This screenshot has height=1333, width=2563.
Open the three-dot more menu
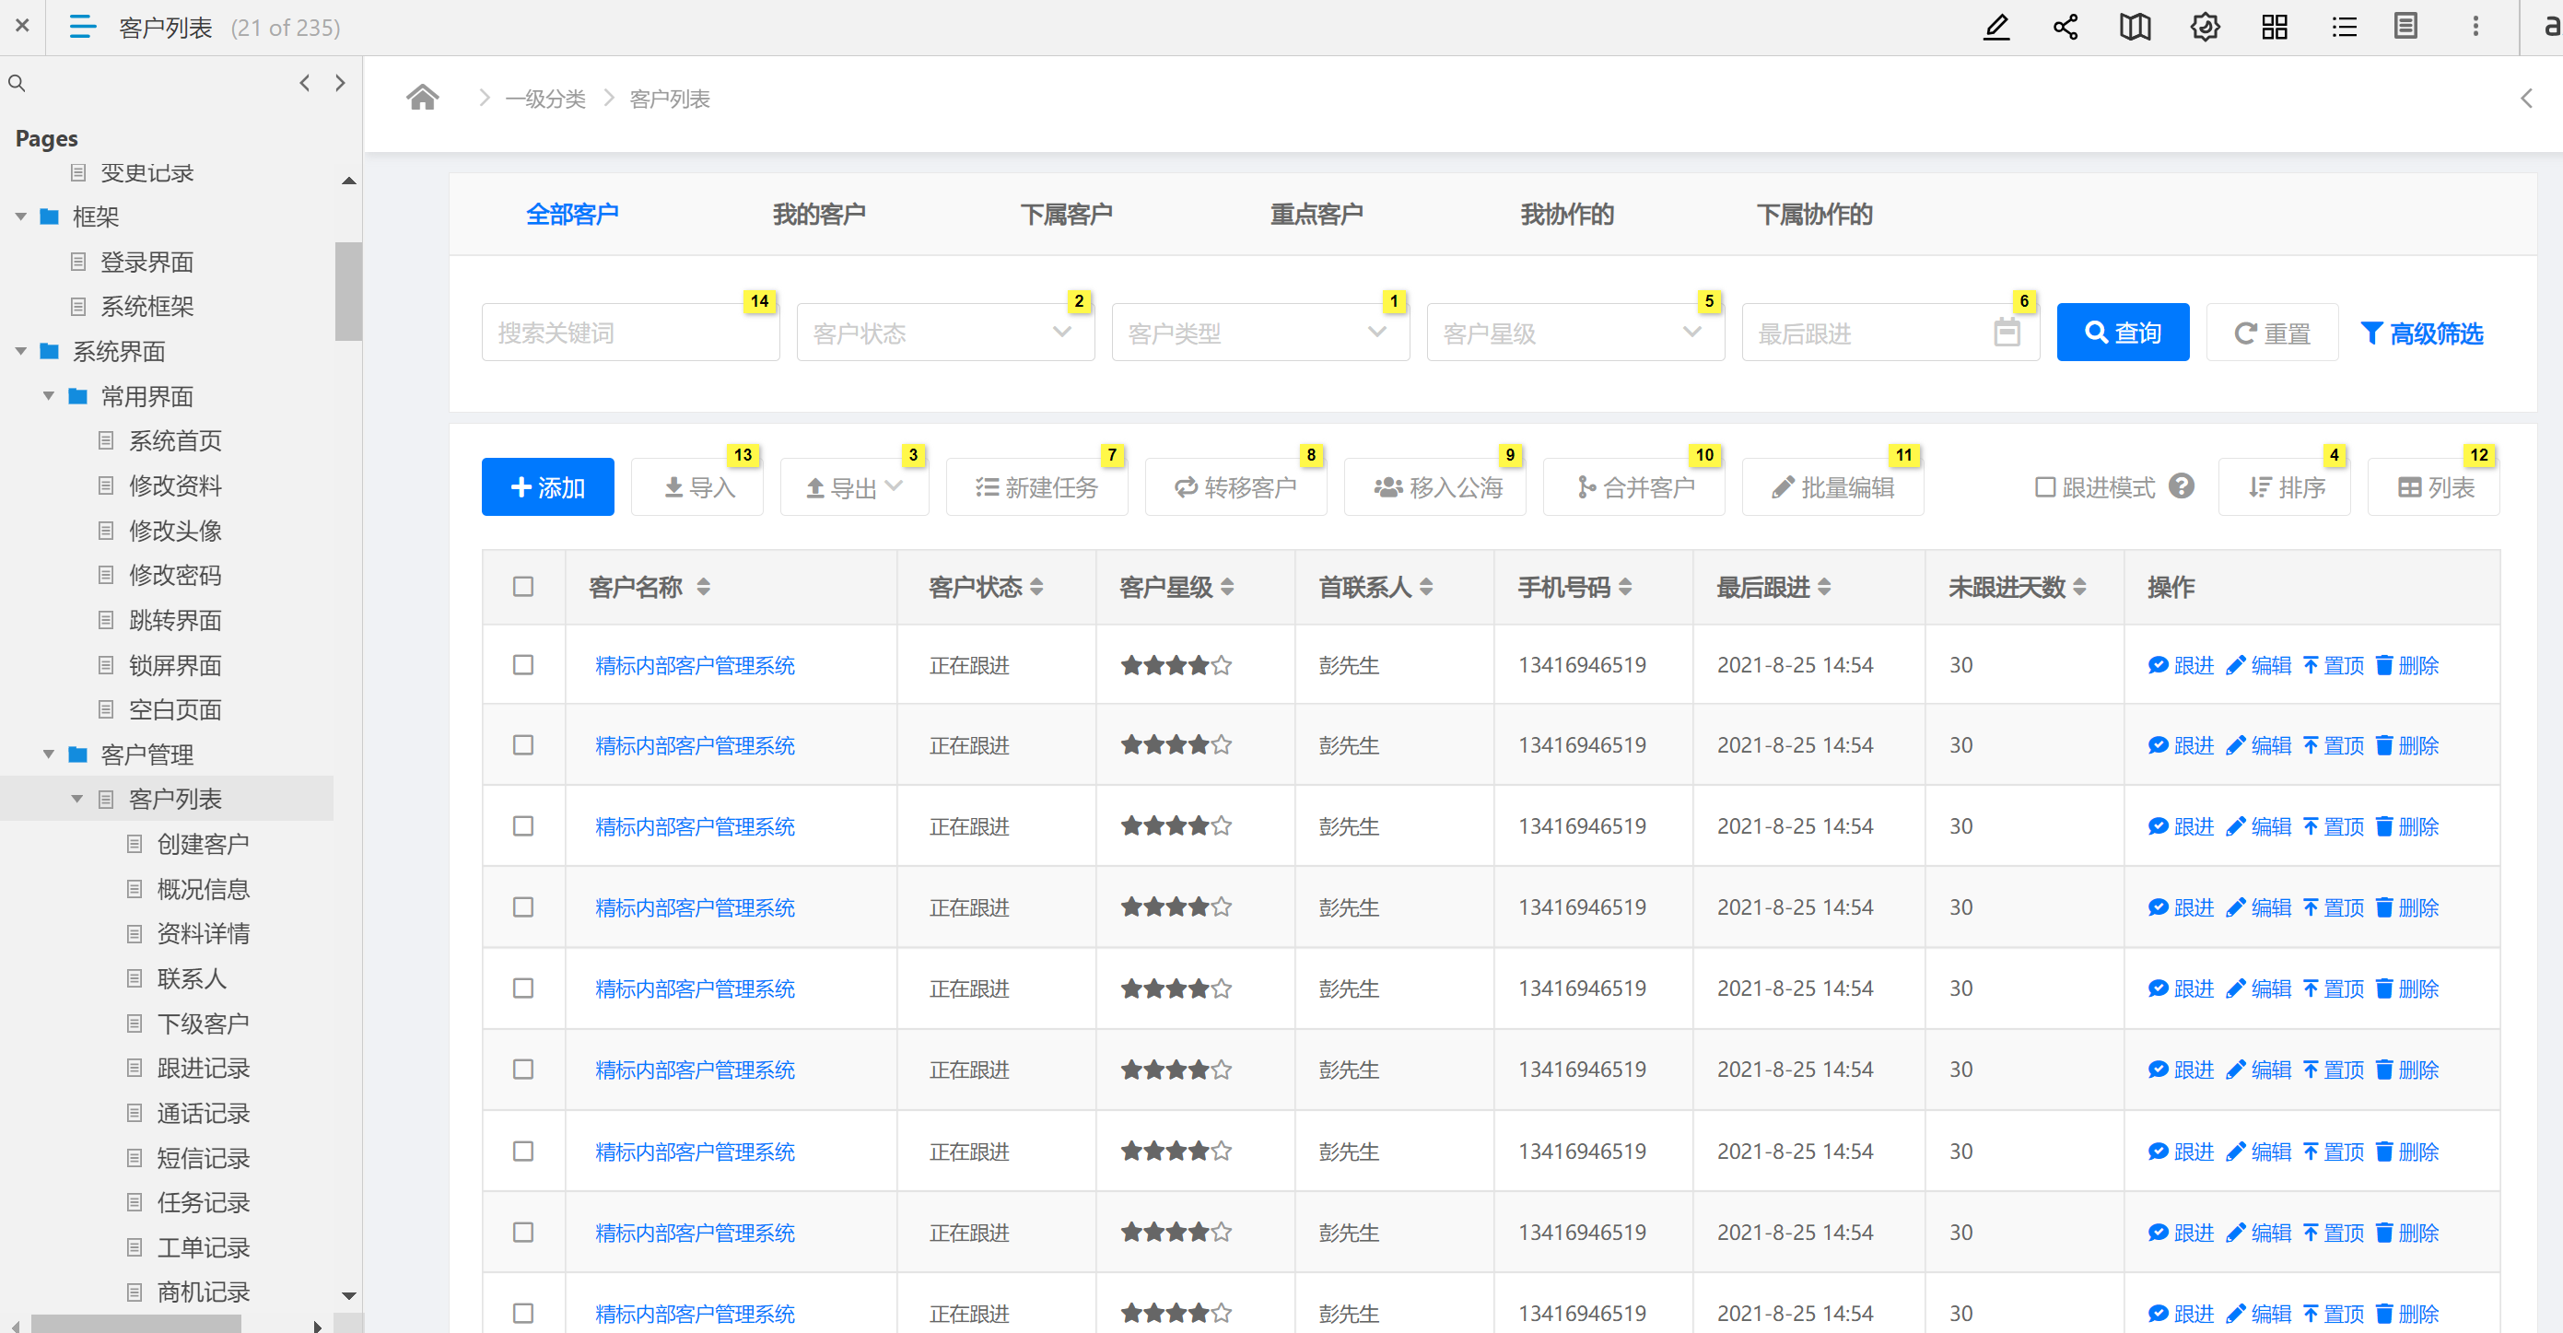coord(2475,27)
